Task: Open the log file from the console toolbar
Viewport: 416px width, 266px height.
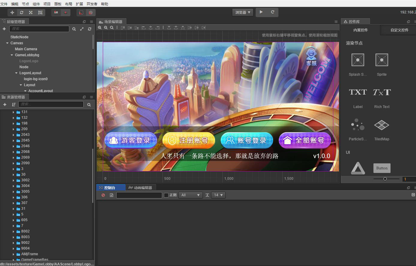Action: click(111, 195)
